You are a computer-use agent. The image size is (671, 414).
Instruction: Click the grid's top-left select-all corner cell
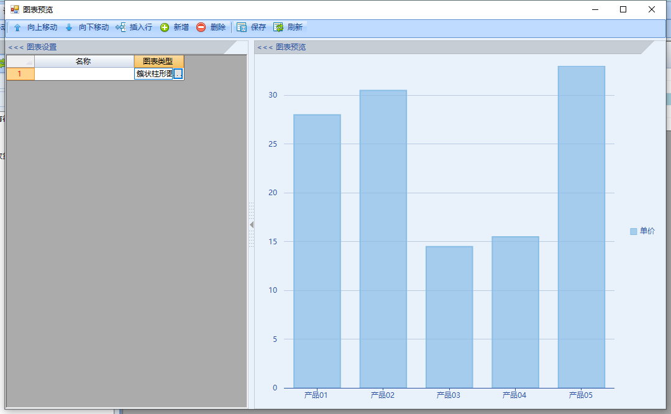click(x=20, y=61)
